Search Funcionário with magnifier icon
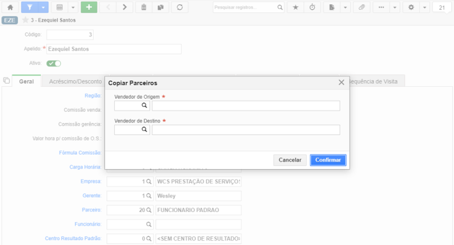The width and height of the screenshot is (454, 245). click(148, 224)
